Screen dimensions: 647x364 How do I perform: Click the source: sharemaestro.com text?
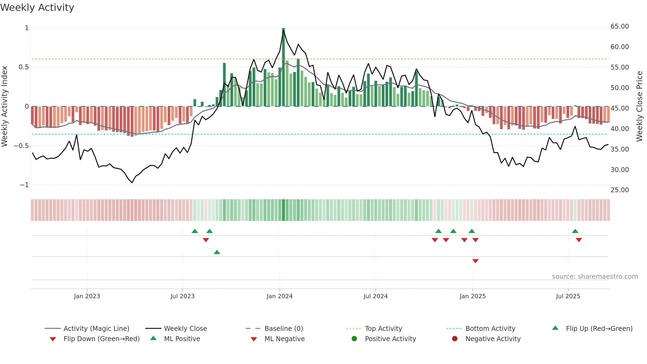click(595, 277)
